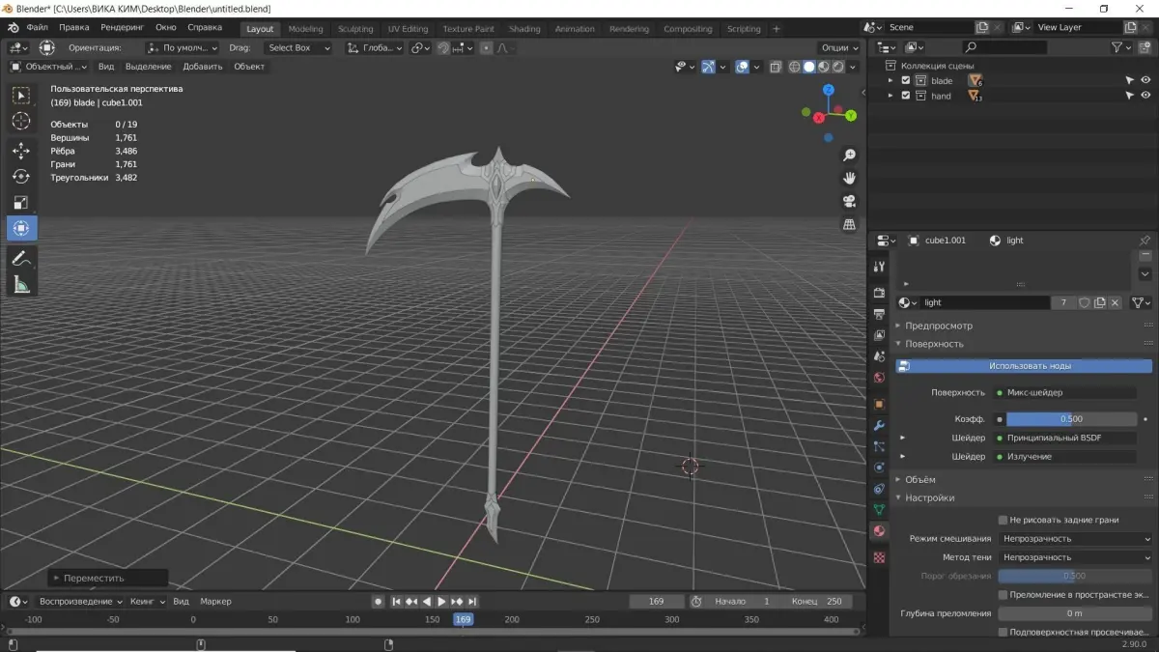Click the pan hand viewport icon
This screenshot has width=1159, height=652.
[x=850, y=178]
